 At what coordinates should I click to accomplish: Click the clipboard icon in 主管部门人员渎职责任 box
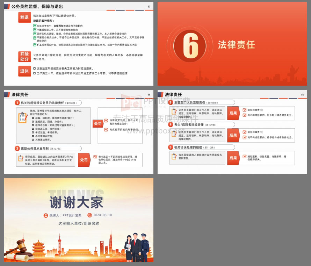[x=174, y=112]
